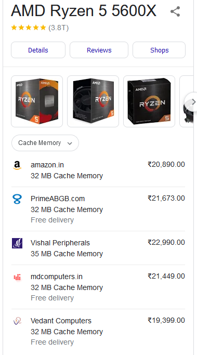Screen dimensions: 197x355
Task: Click the Vedant Computers logo icon
Action: tap(17, 321)
